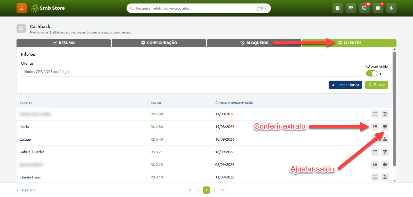Screen dimensions: 413x197
Task: Adjust saldo icon for row dated 11/08/2026
Action: pyautogui.click(x=385, y=114)
